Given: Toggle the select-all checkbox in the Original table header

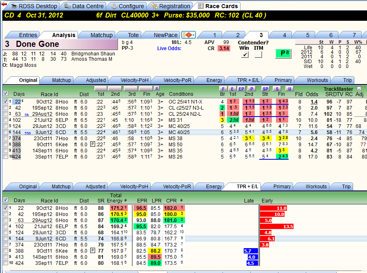Looking at the screenshot, I should pyautogui.click(x=6, y=93).
